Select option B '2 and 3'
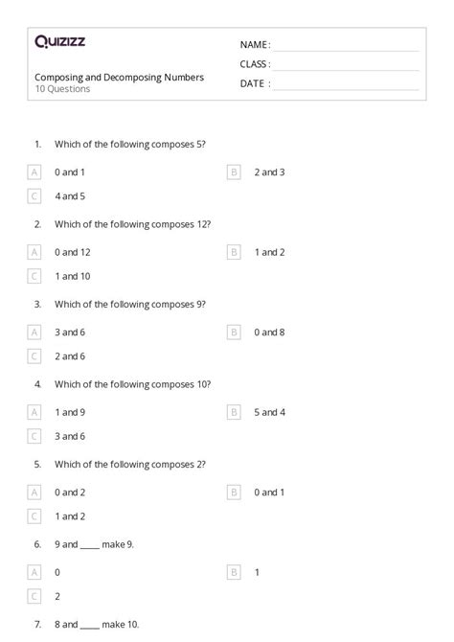The width and height of the screenshot is (454, 642). pyautogui.click(x=234, y=172)
